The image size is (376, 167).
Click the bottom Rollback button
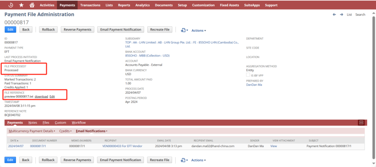pos(48,160)
